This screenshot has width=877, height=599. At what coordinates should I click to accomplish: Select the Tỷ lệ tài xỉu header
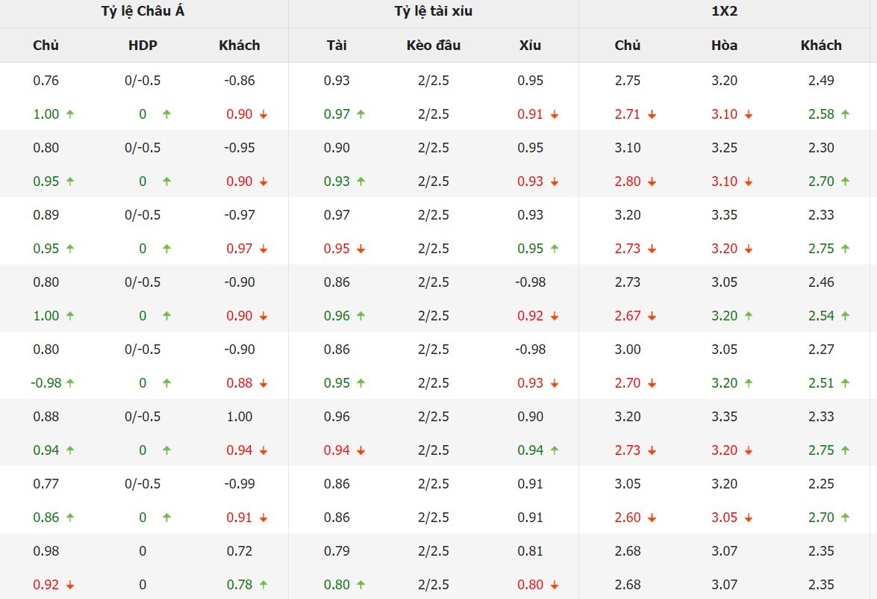(433, 11)
